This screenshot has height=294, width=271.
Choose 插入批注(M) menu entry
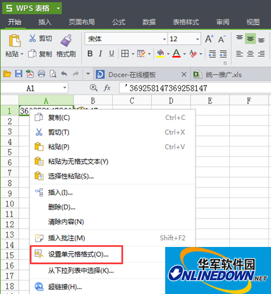(x=113, y=238)
